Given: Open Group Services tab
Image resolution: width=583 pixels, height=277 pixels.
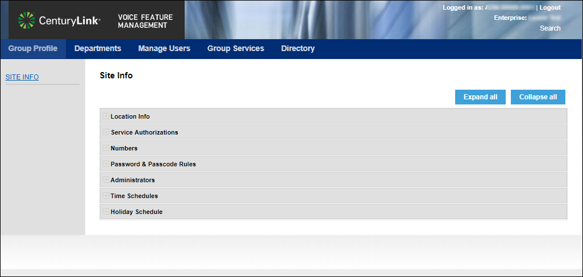Looking at the screenshot, I should tap(236, 49).
